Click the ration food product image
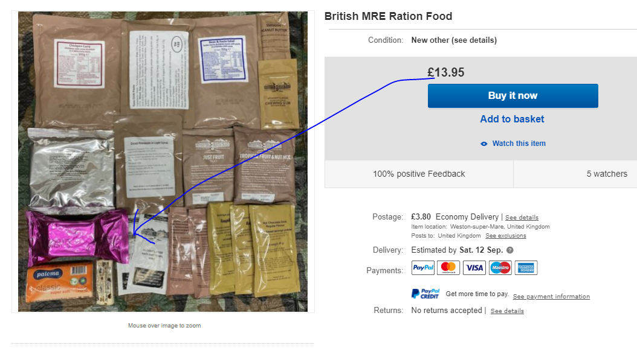The width and height of the screenshot is (637, 351). point(163,162)
